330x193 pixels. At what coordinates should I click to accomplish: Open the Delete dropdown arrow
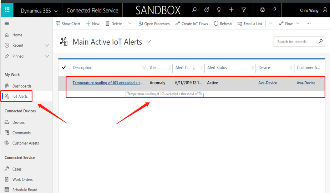tap(130, 24)
